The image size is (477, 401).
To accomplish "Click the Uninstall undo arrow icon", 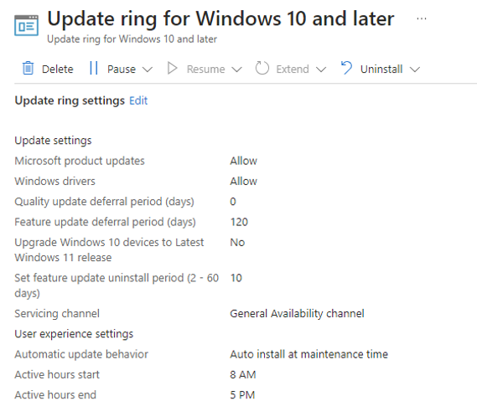I will [346, 68].
